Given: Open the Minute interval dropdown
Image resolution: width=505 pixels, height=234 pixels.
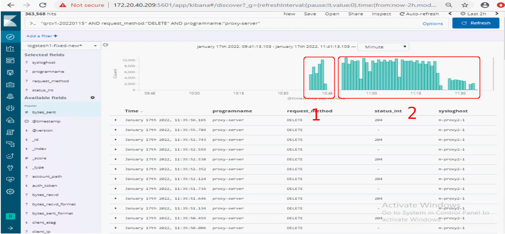Looking at the screenshot, I should tap(383, 47).
